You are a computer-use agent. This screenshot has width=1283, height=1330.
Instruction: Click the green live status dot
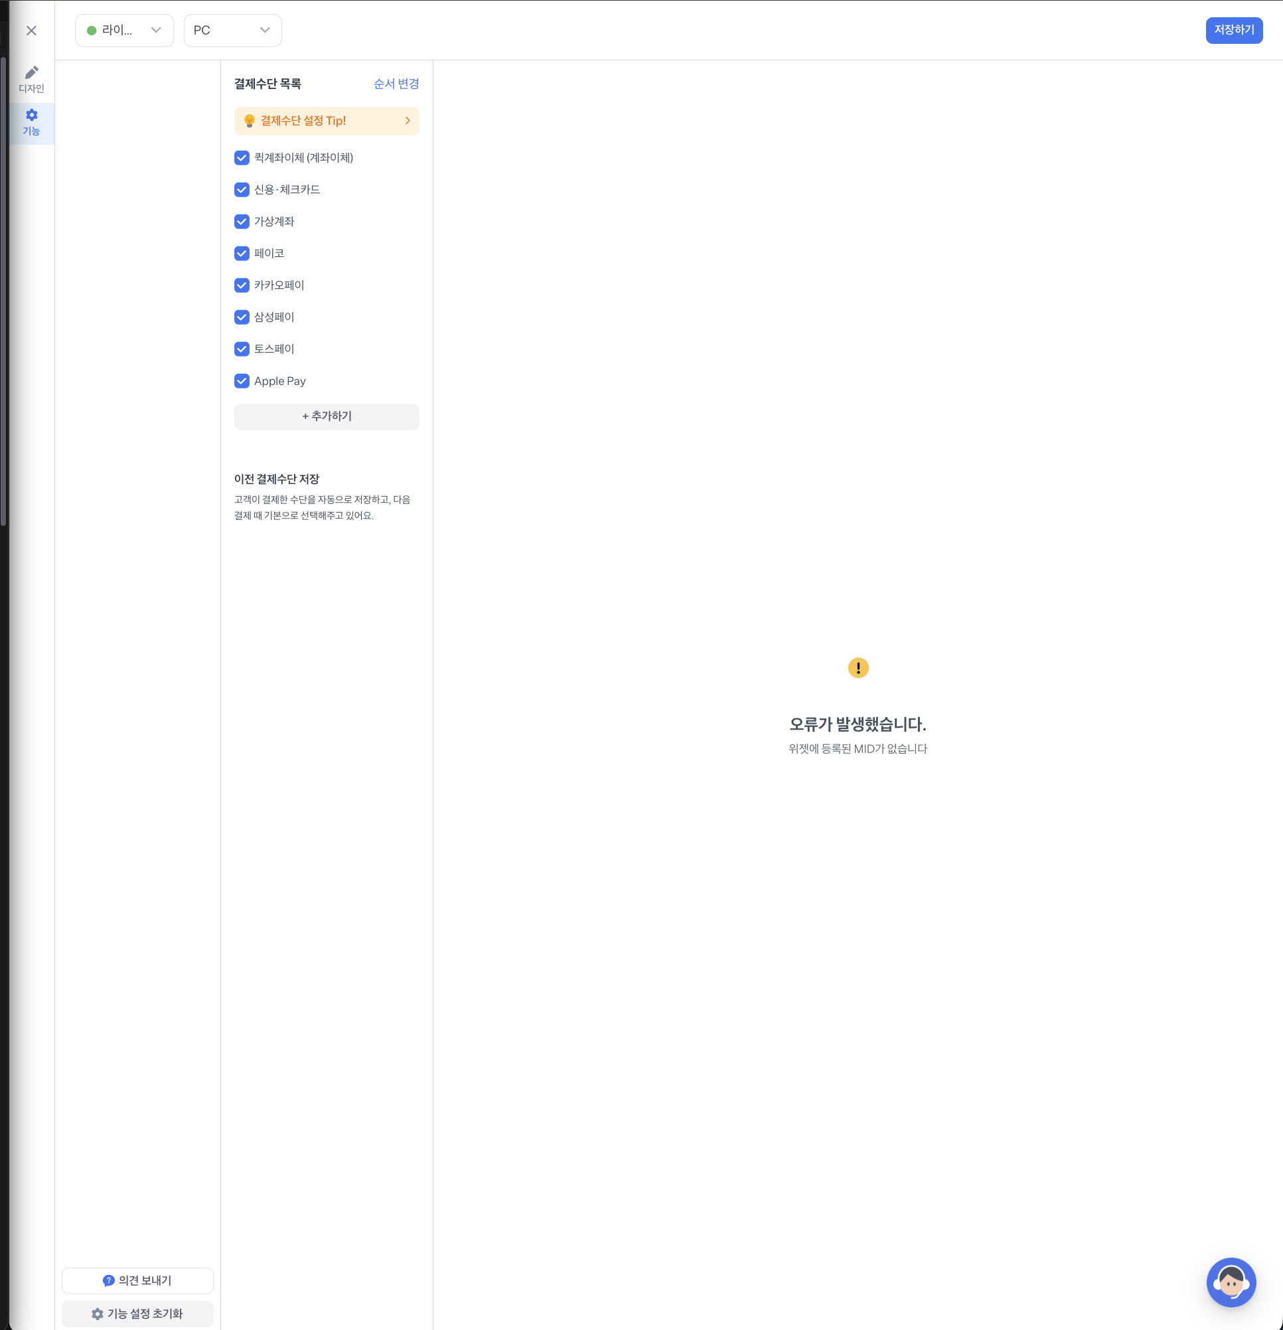click(x=92, y=31)
